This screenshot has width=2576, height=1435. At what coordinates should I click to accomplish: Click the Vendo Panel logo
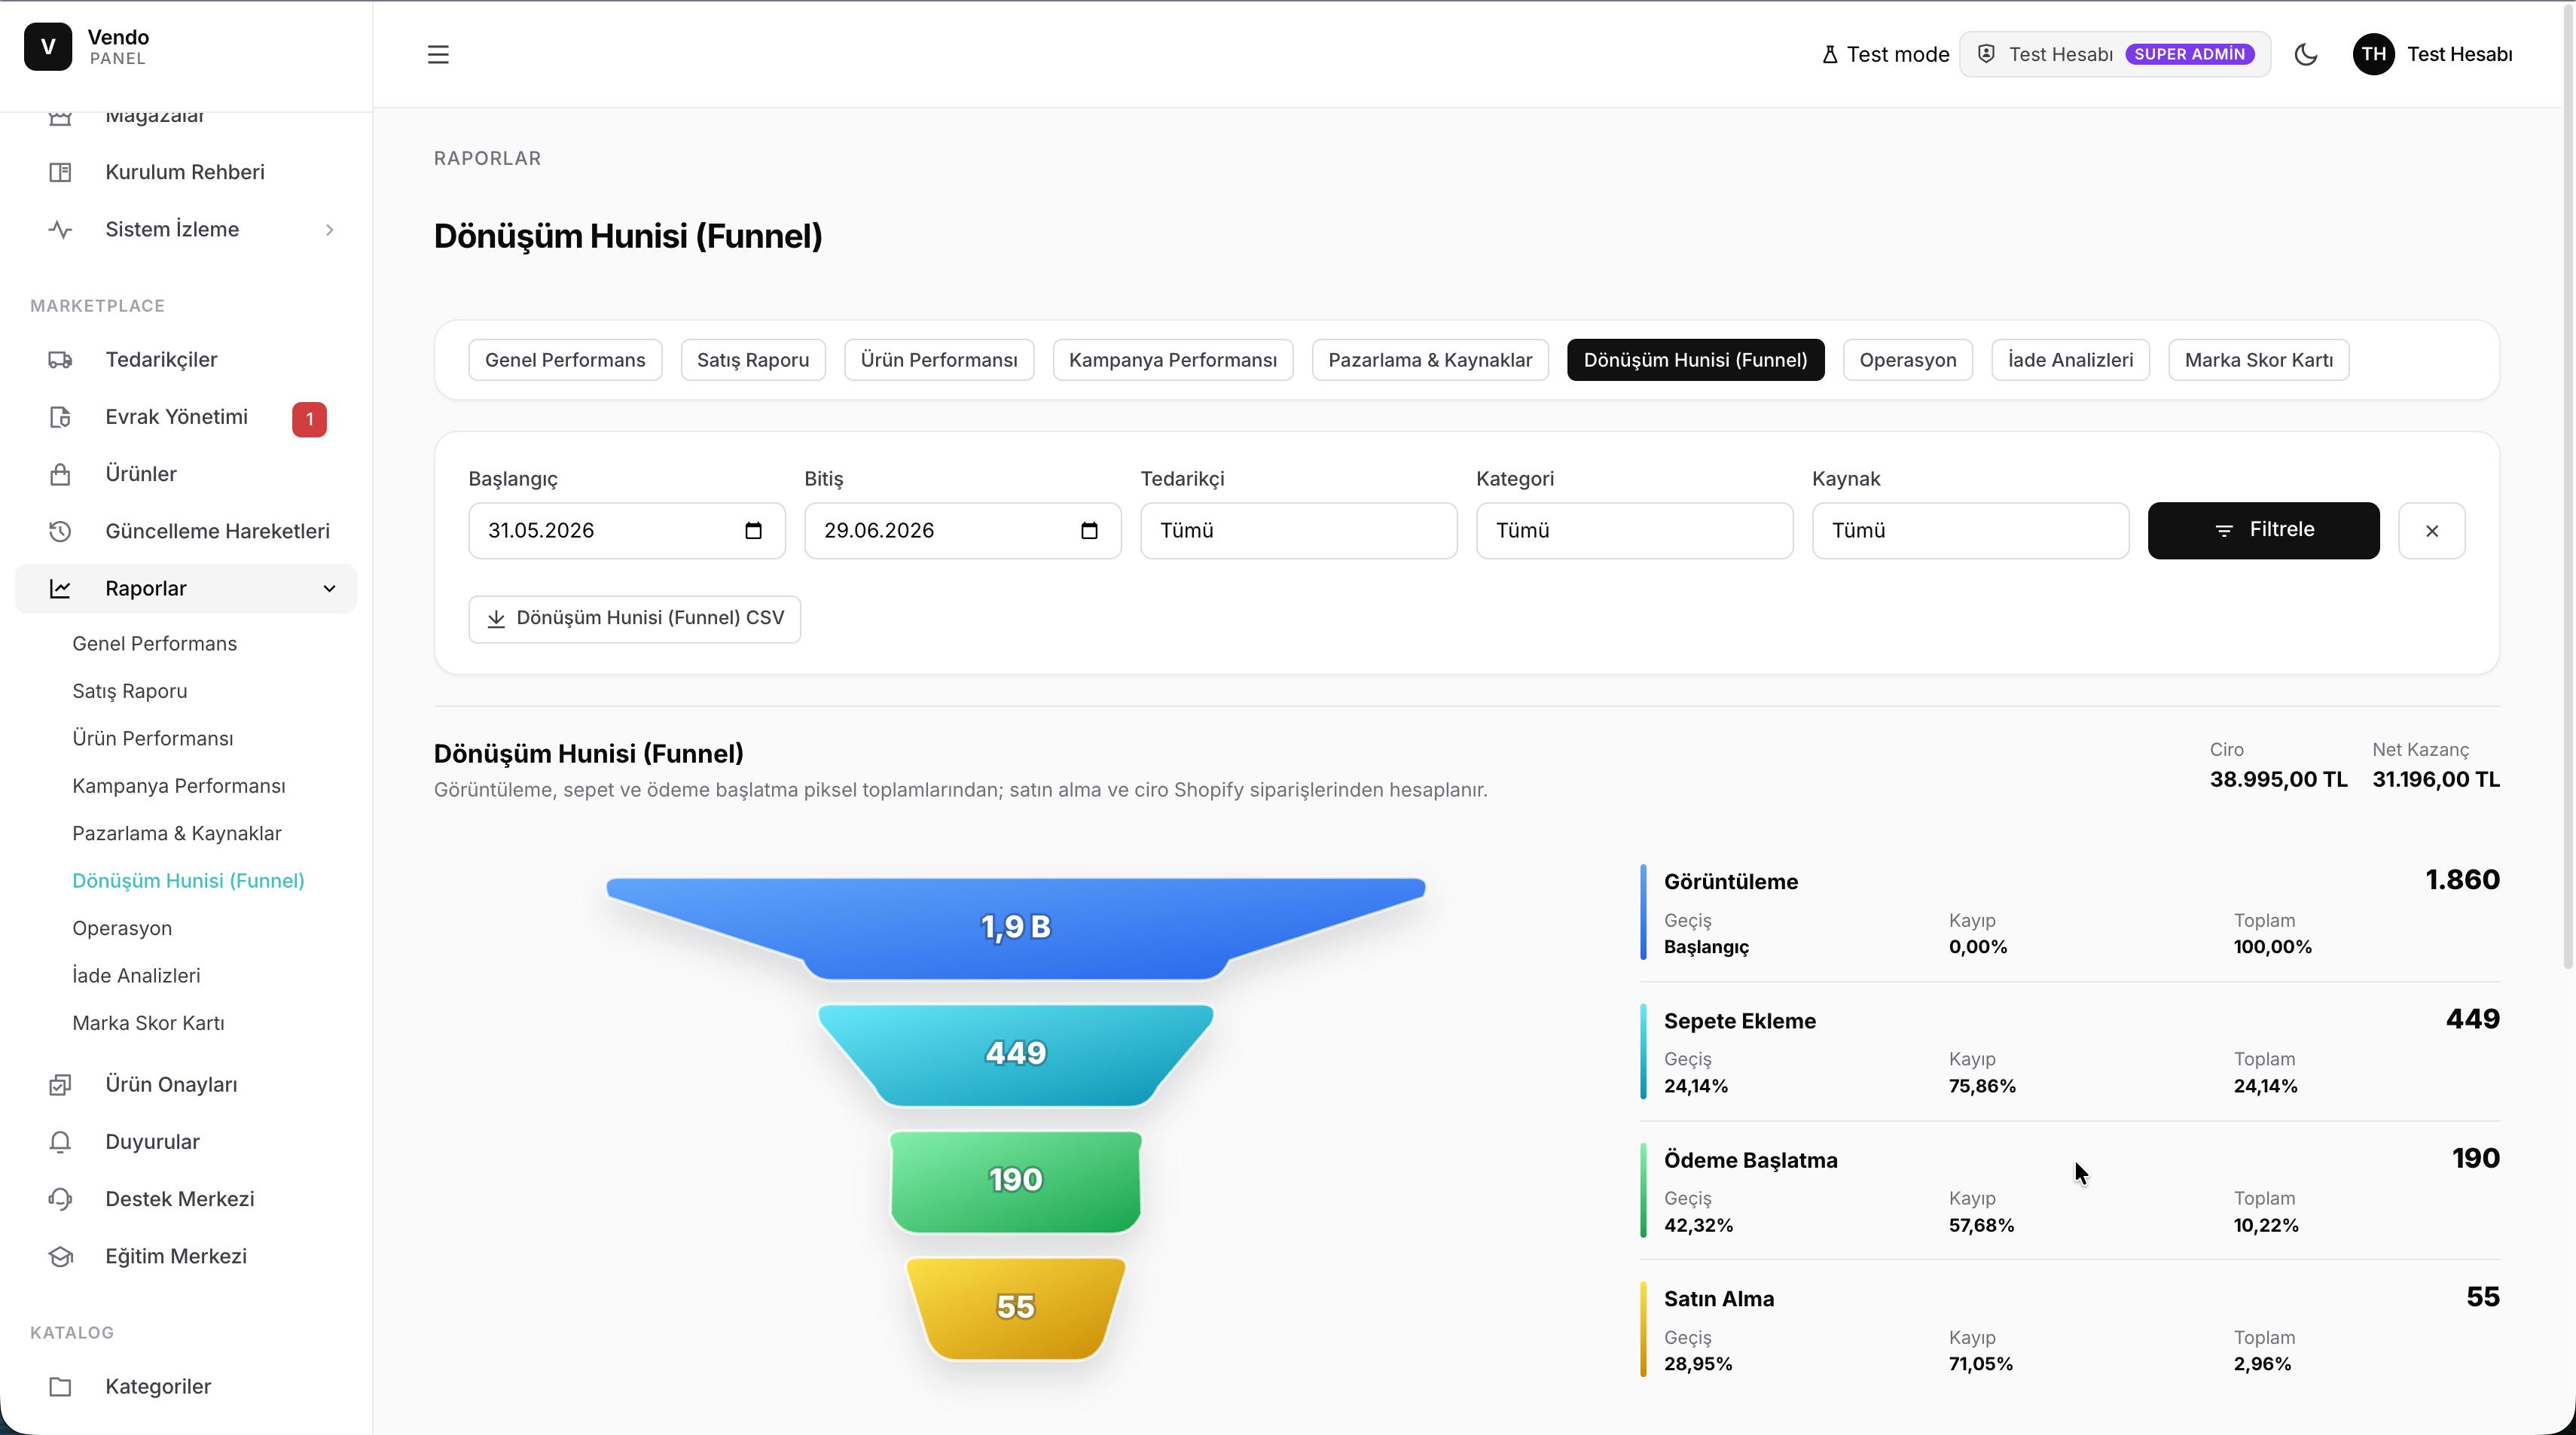coord(48,47)
